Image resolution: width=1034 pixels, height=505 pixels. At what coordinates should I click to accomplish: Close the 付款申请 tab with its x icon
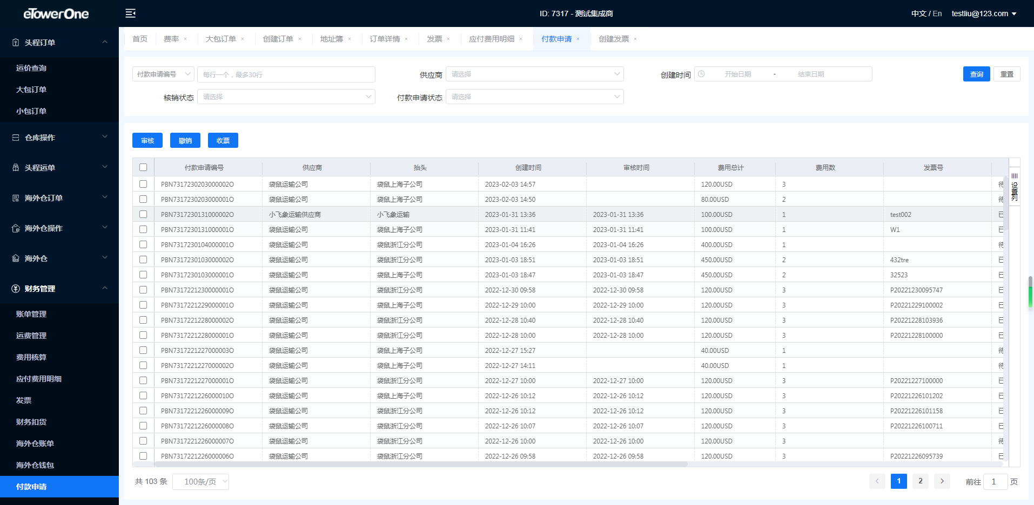tap(578, 39)
